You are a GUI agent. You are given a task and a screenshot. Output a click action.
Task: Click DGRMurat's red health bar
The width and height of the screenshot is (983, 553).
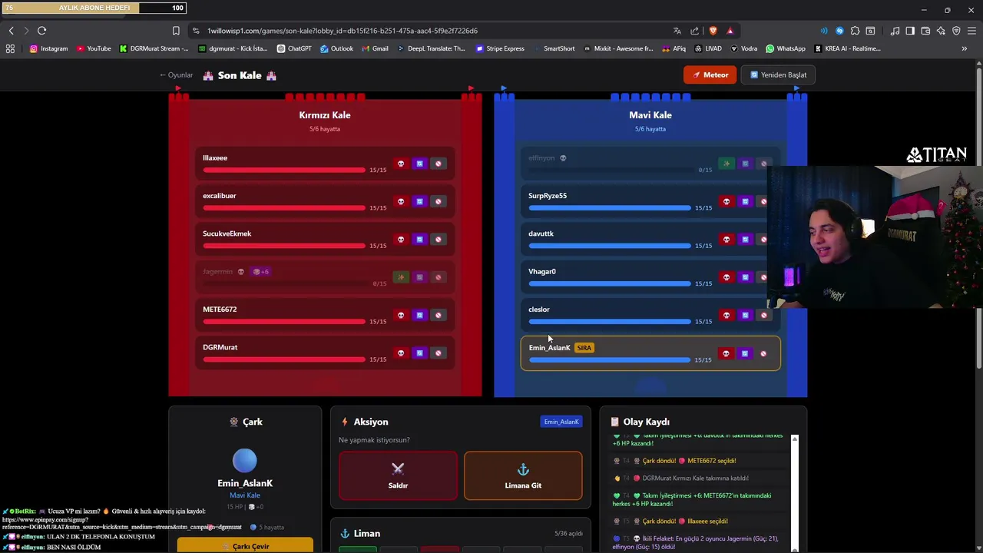(x=284, y=359)
